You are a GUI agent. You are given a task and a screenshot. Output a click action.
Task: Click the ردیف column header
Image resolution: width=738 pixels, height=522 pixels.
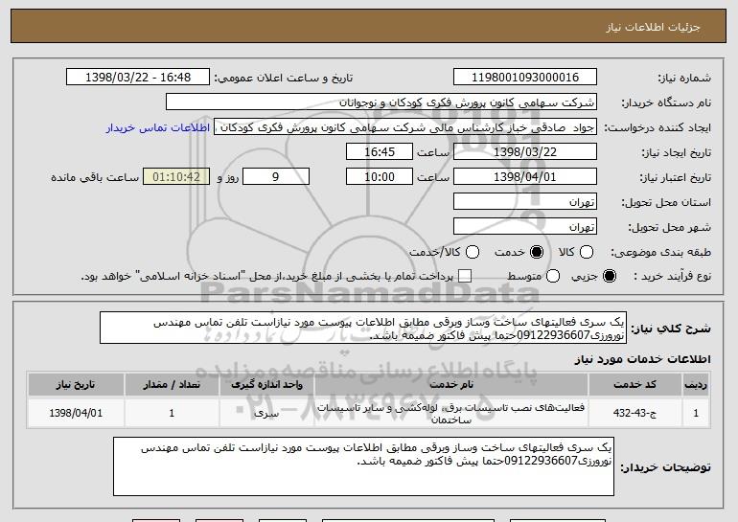[696, 385]
